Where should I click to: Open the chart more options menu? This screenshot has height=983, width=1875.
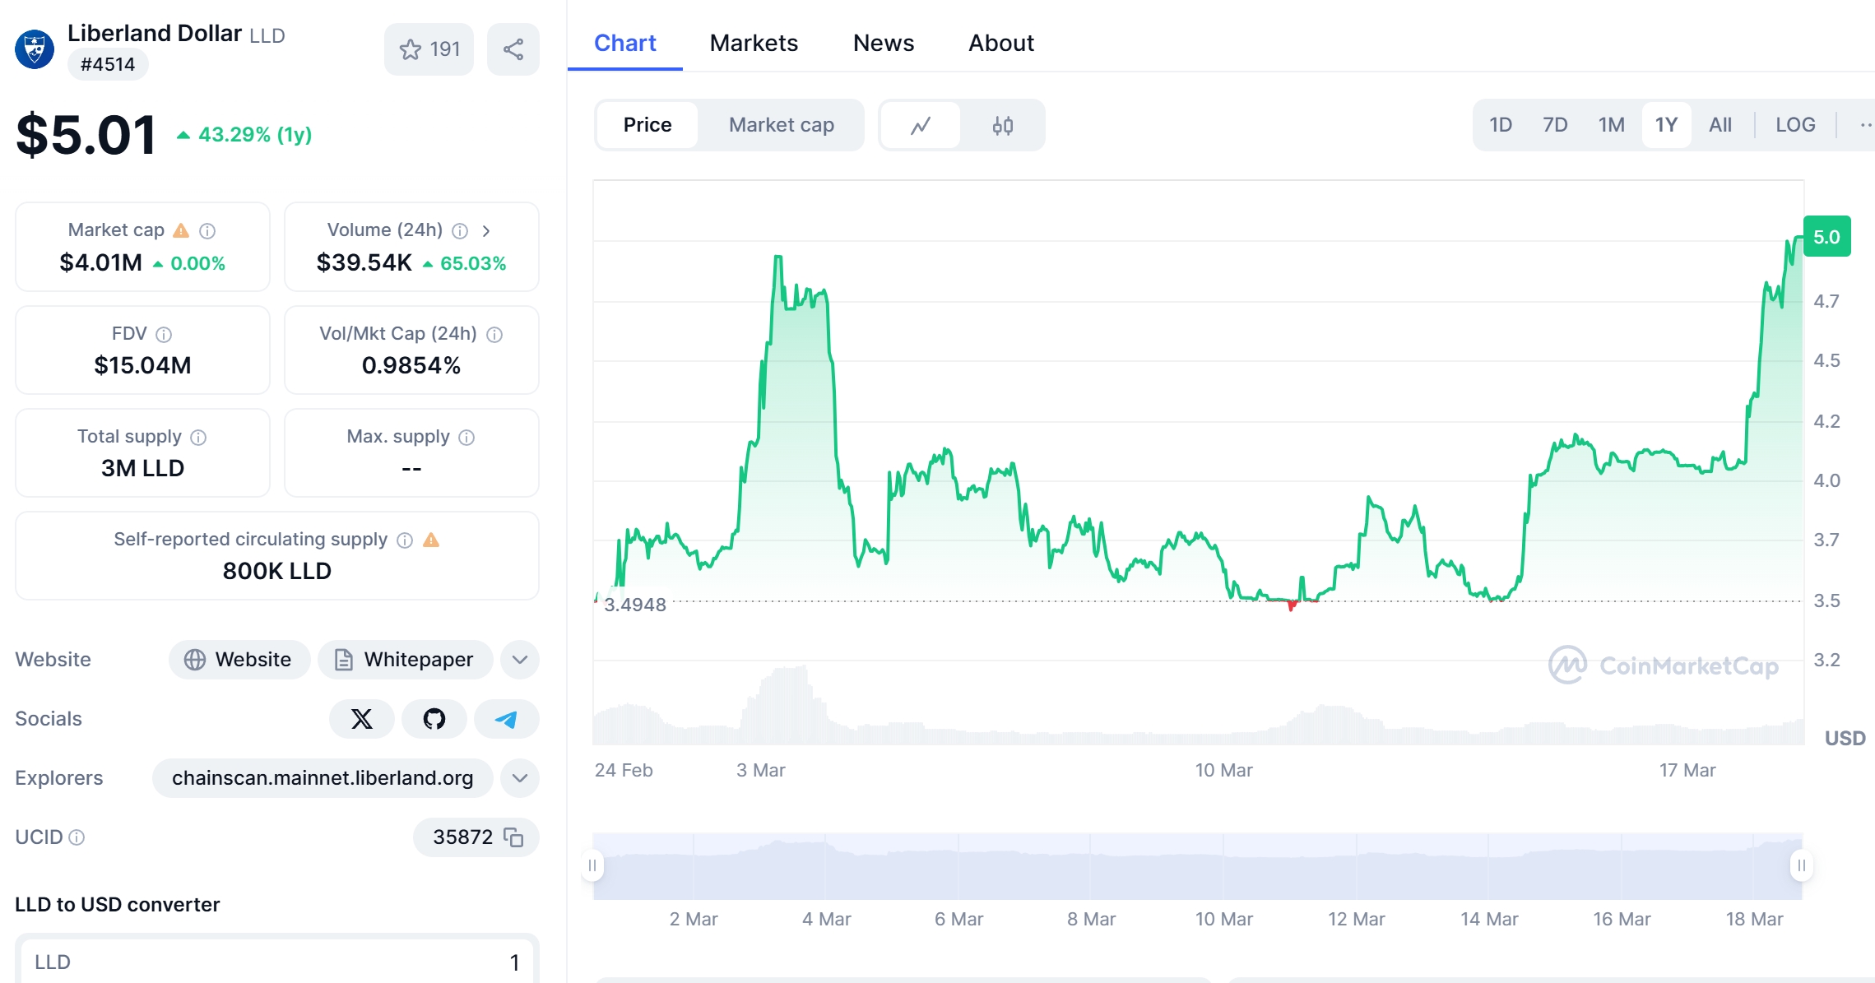pos(1864,125)
